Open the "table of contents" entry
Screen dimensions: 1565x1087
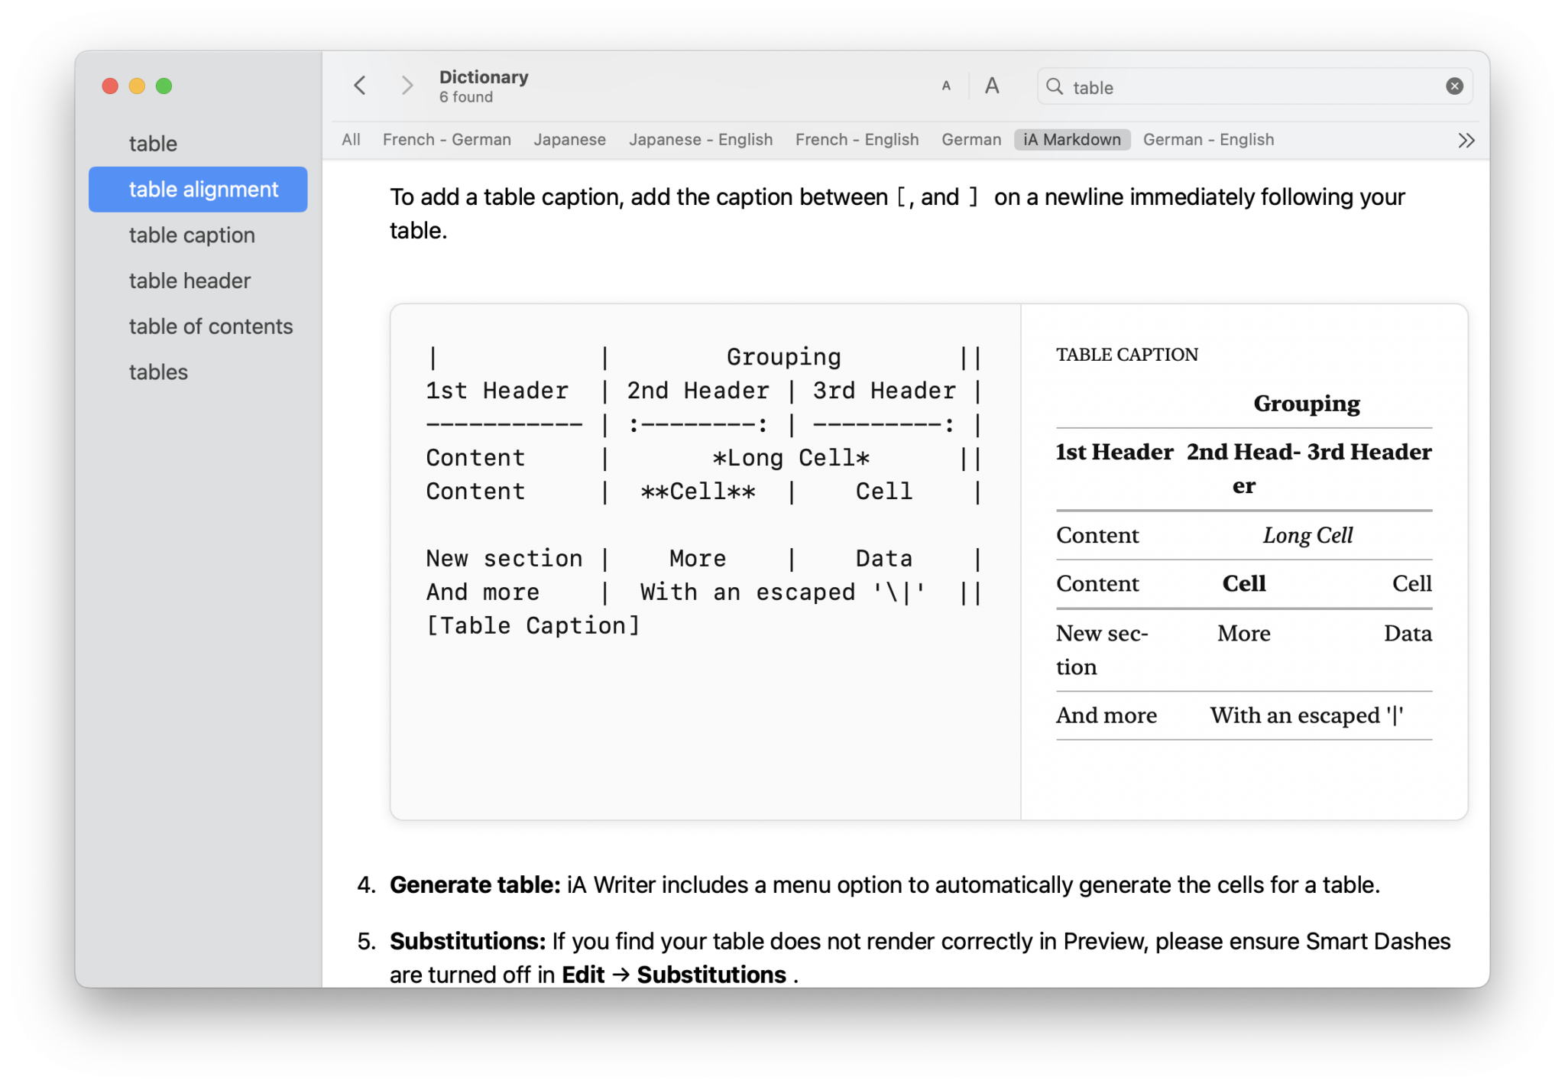pos(210,326)
